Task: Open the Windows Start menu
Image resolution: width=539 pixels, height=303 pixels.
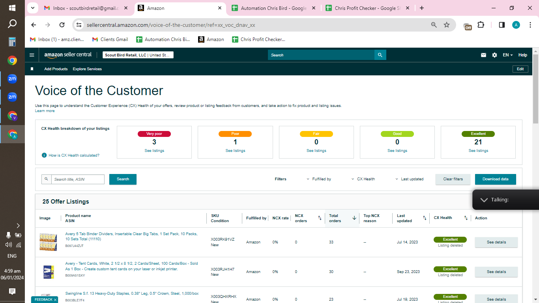Action: coord(12,8)
